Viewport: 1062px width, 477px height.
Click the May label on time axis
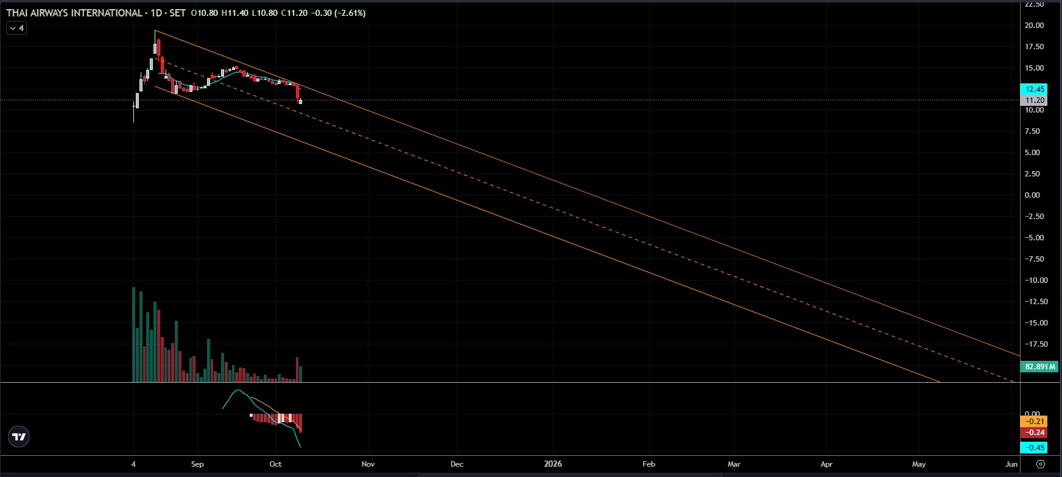(919, 464)
